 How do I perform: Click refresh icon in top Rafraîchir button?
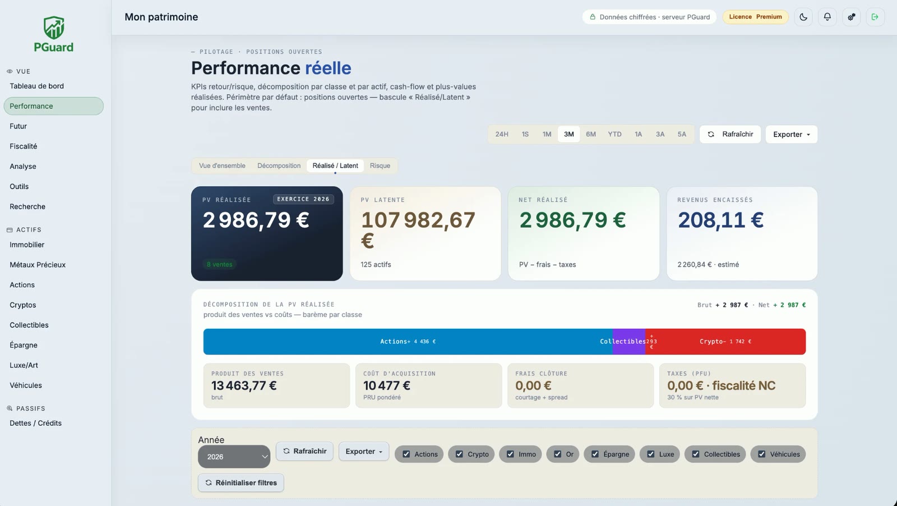711,134
